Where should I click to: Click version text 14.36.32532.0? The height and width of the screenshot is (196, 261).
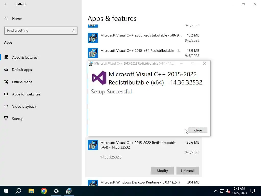click(x=111, y=157)
